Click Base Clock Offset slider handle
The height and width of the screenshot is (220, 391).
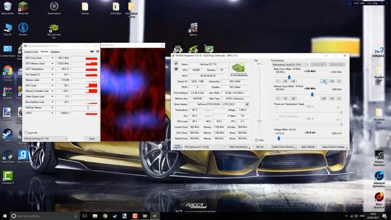click(x=289, y=77)
